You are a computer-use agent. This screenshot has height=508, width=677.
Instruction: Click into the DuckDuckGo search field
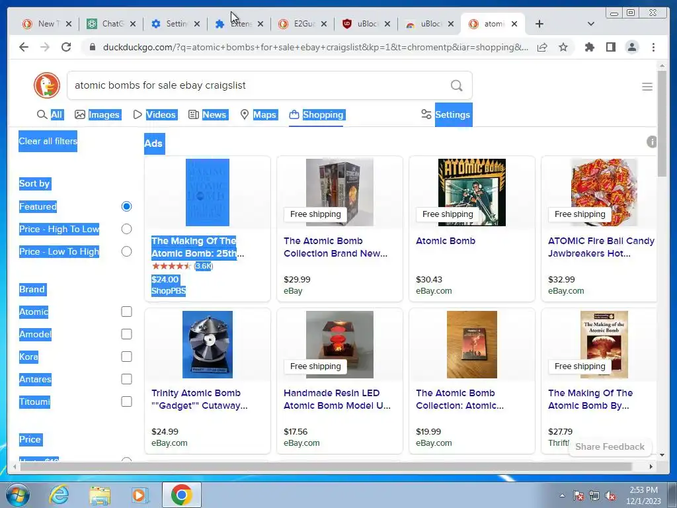[x=259, y=85]
